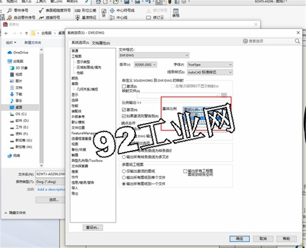The height and width of the screenshot is (248, 306).
Task: Toggle 输出所有工程图图纸到纸张空间 checkbox
Action: (185, 171)
